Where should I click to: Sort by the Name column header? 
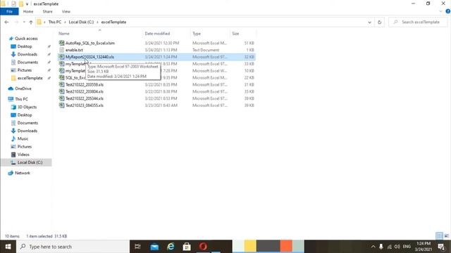click(64, 34)
